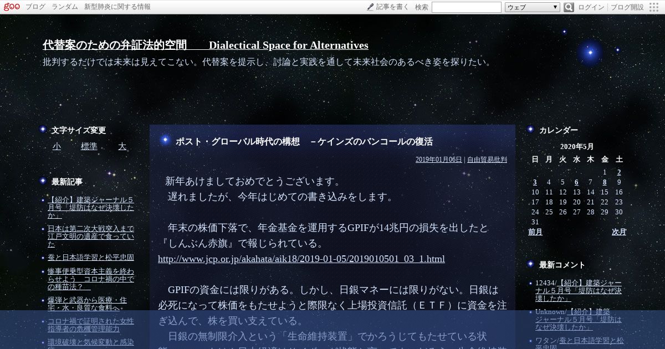Open comment by Unknown on 建築ジャーナル５月号

[x=579, y=319]
